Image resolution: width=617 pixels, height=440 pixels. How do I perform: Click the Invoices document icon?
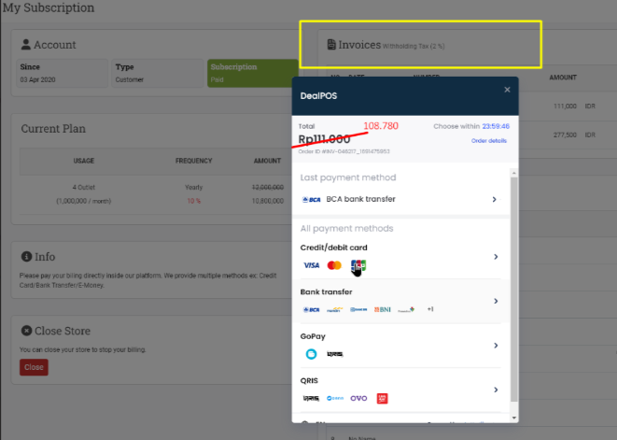(331, 45)
